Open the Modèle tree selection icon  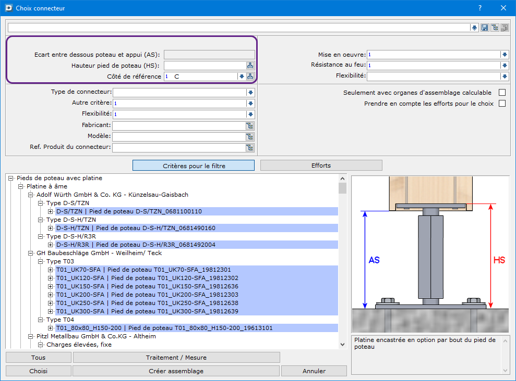click(250, 136)
